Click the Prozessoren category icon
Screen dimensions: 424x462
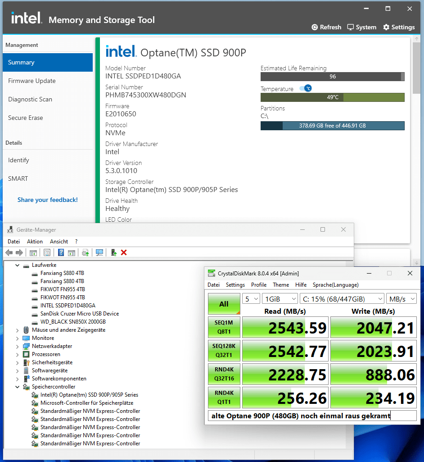click(26, 354)
